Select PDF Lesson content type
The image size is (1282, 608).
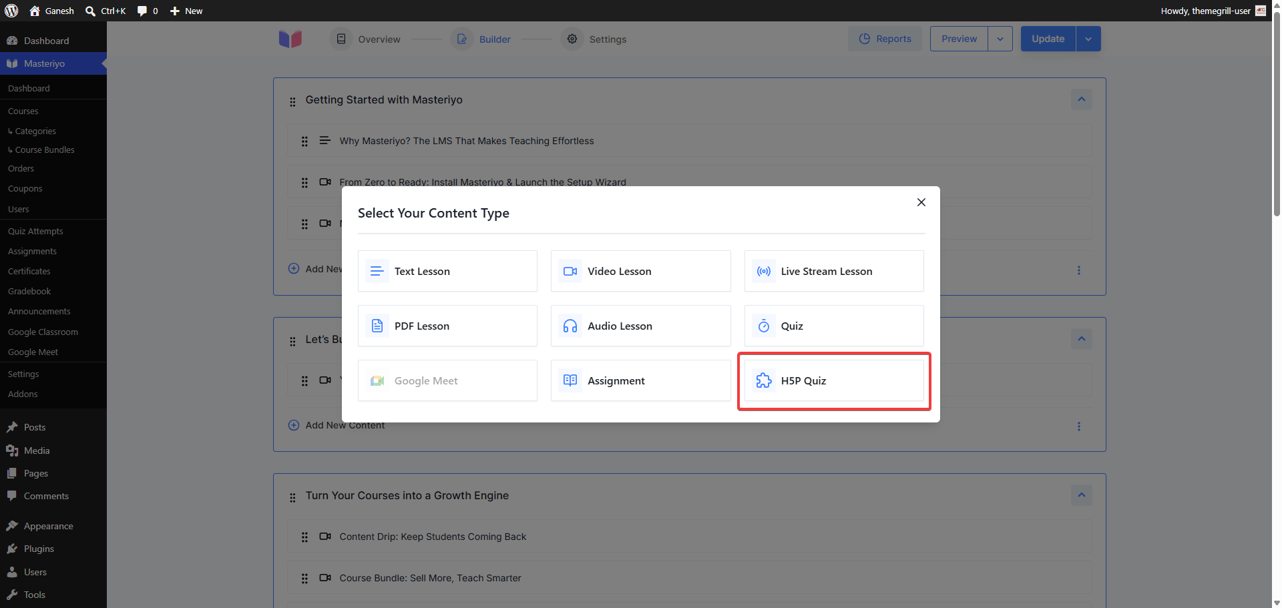tap(447, 326)
